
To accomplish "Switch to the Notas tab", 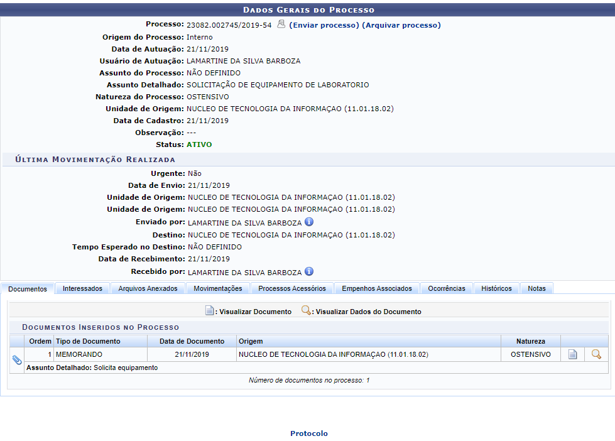I will point(536,288).
